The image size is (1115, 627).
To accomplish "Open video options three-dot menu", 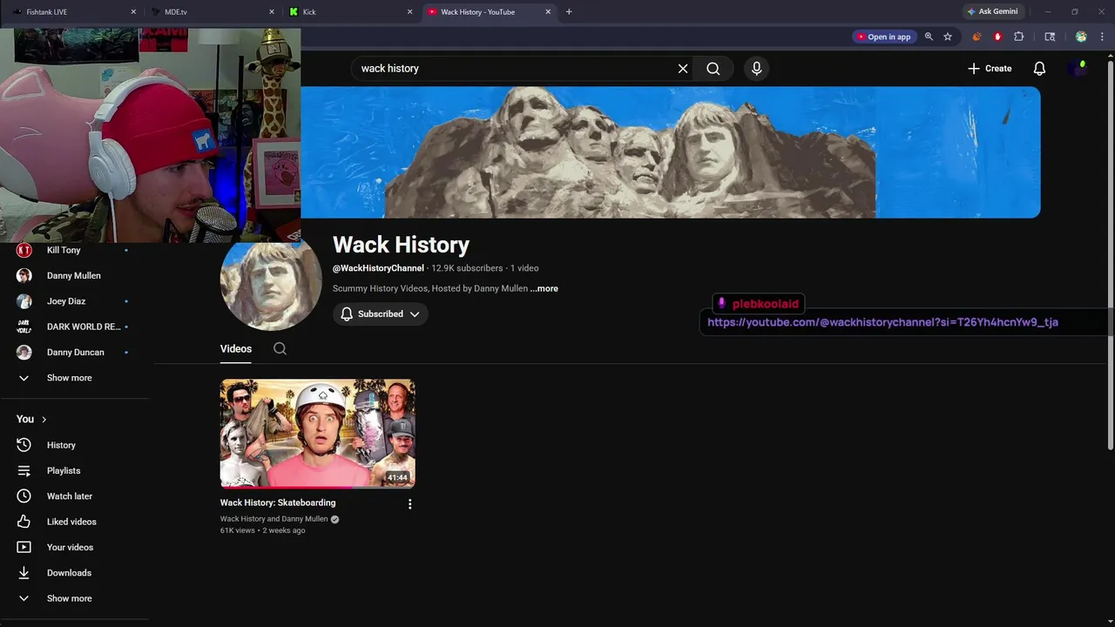I will 409,503.
